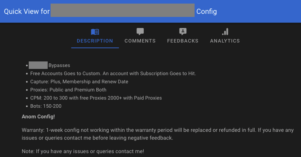The width and height of the screenshot is (301, 157).
Task: Click the speech bubble Comments icon
Action: click(140, 32)
